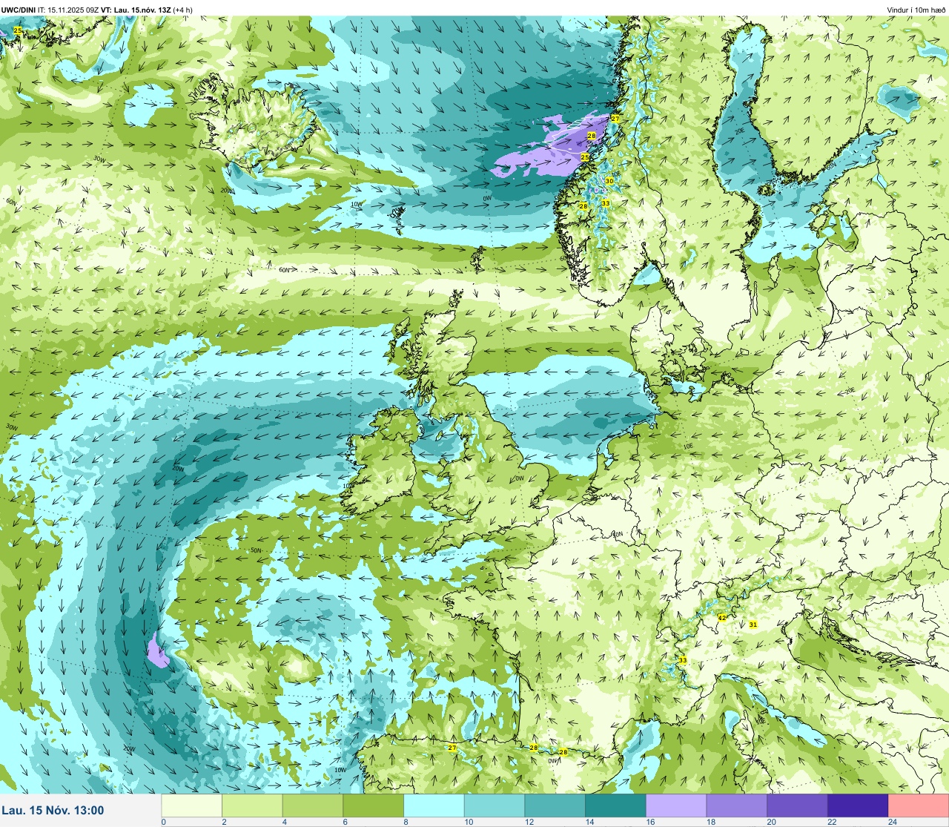Click the 'Vindur í 10m hæð' title text
949x827 pixels.
[x=916, y=10]
